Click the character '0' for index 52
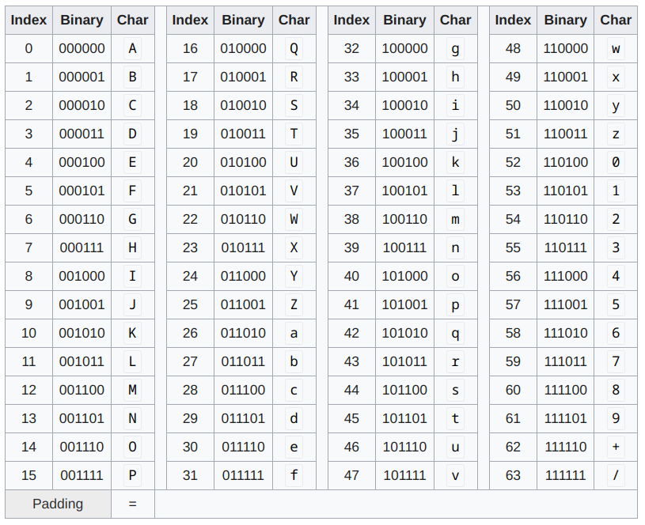The width and height of the screenshot is (645, 525). [x=616, y=162]
